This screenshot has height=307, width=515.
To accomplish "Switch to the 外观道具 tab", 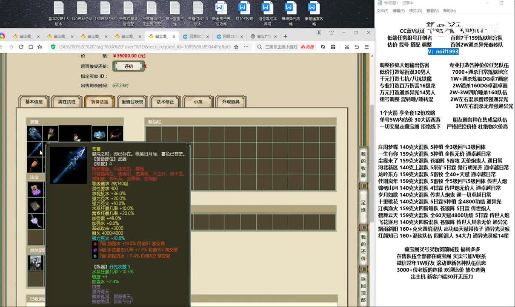I will (231, 102).
